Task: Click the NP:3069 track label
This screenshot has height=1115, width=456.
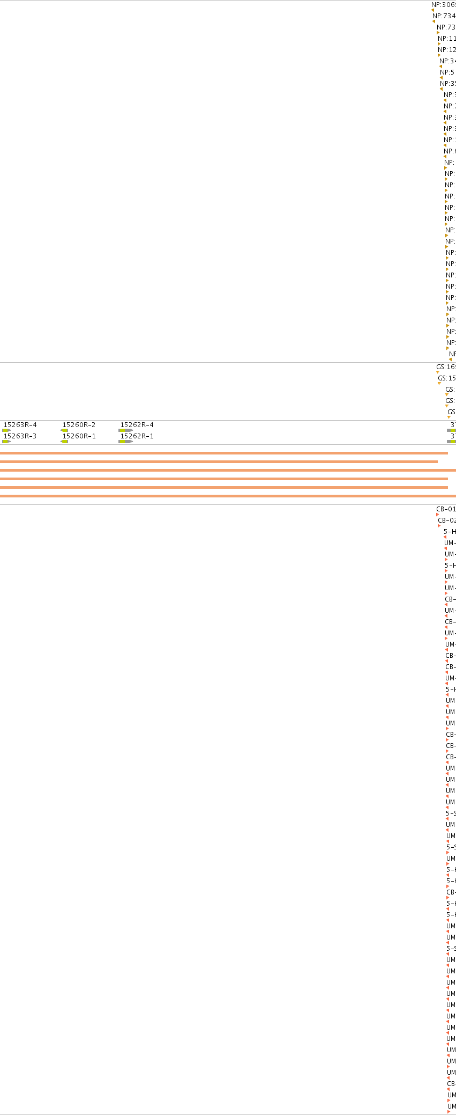Action: [444, 4]
